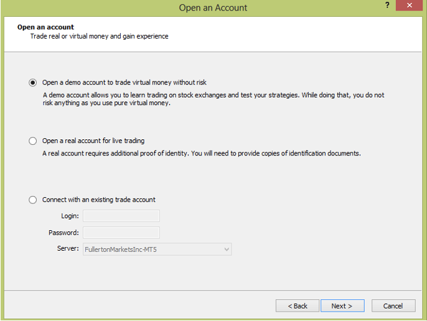Viewport: 427px width, 321px height.
Task: Open the Server dropdown list
Action: click(157, 249)
